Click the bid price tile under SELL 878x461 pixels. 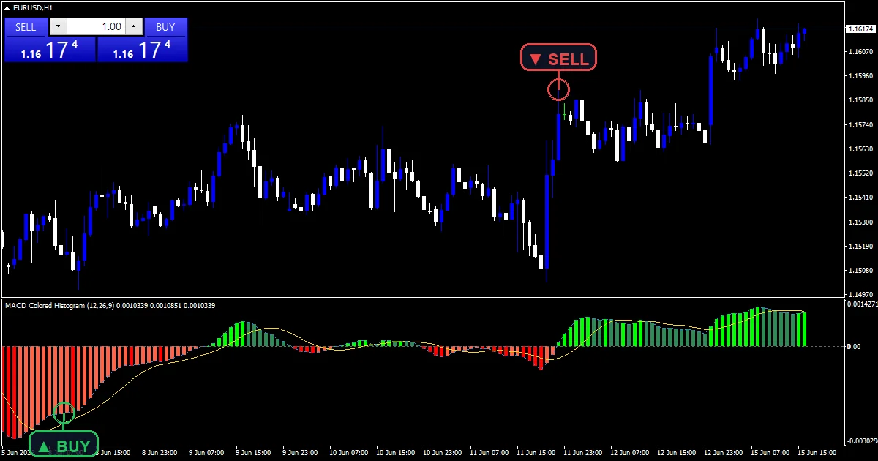click(50, 50)
